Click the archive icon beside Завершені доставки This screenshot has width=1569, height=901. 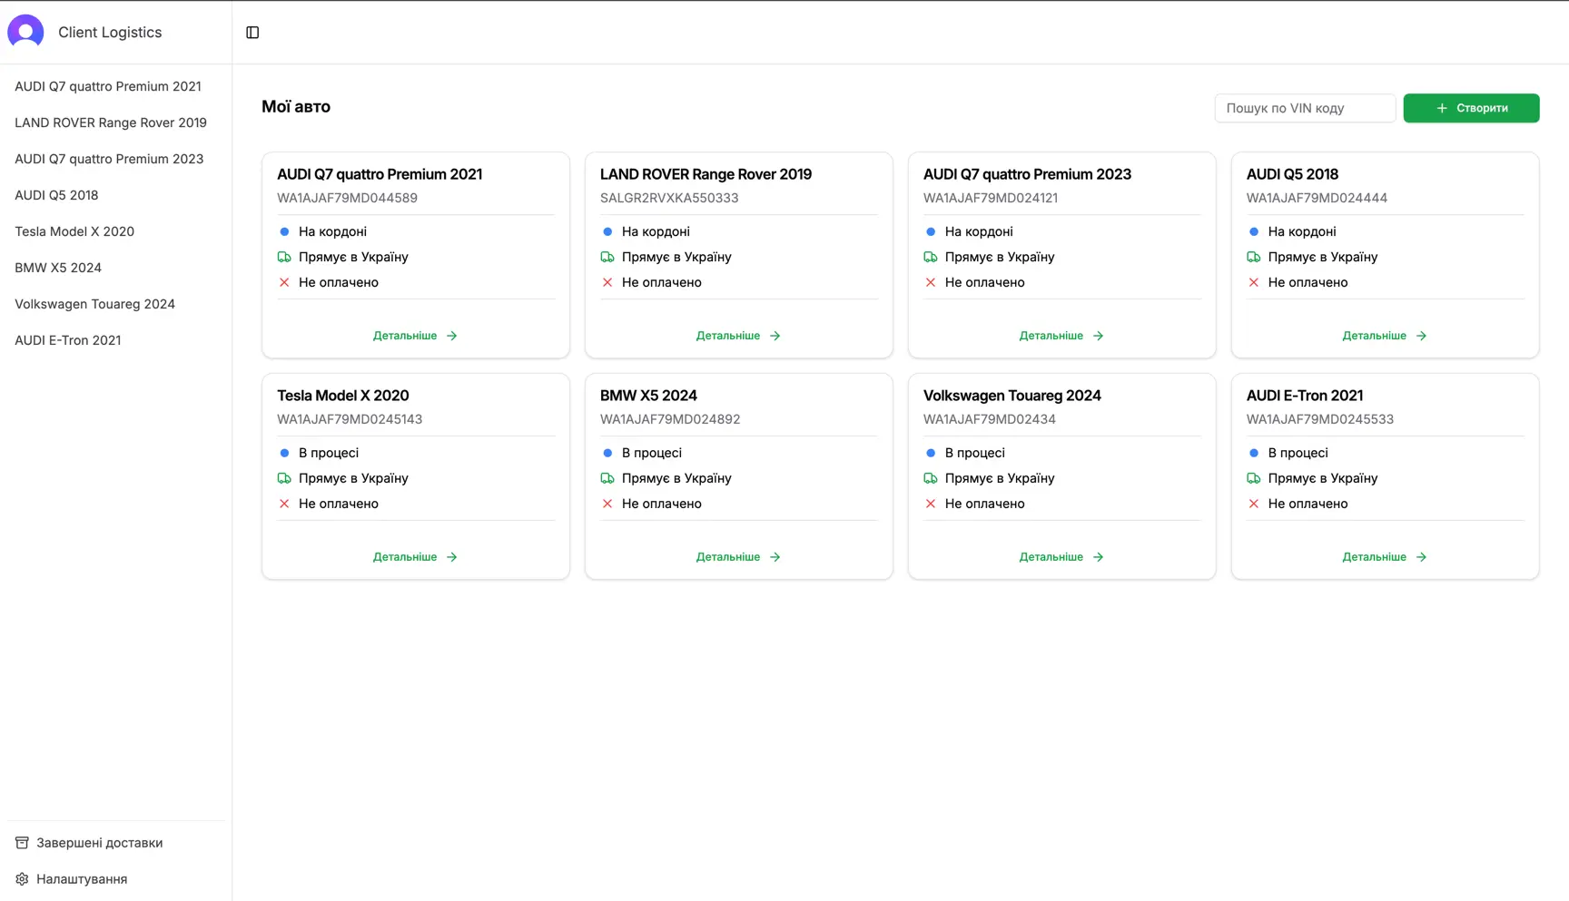coord(22,843)
